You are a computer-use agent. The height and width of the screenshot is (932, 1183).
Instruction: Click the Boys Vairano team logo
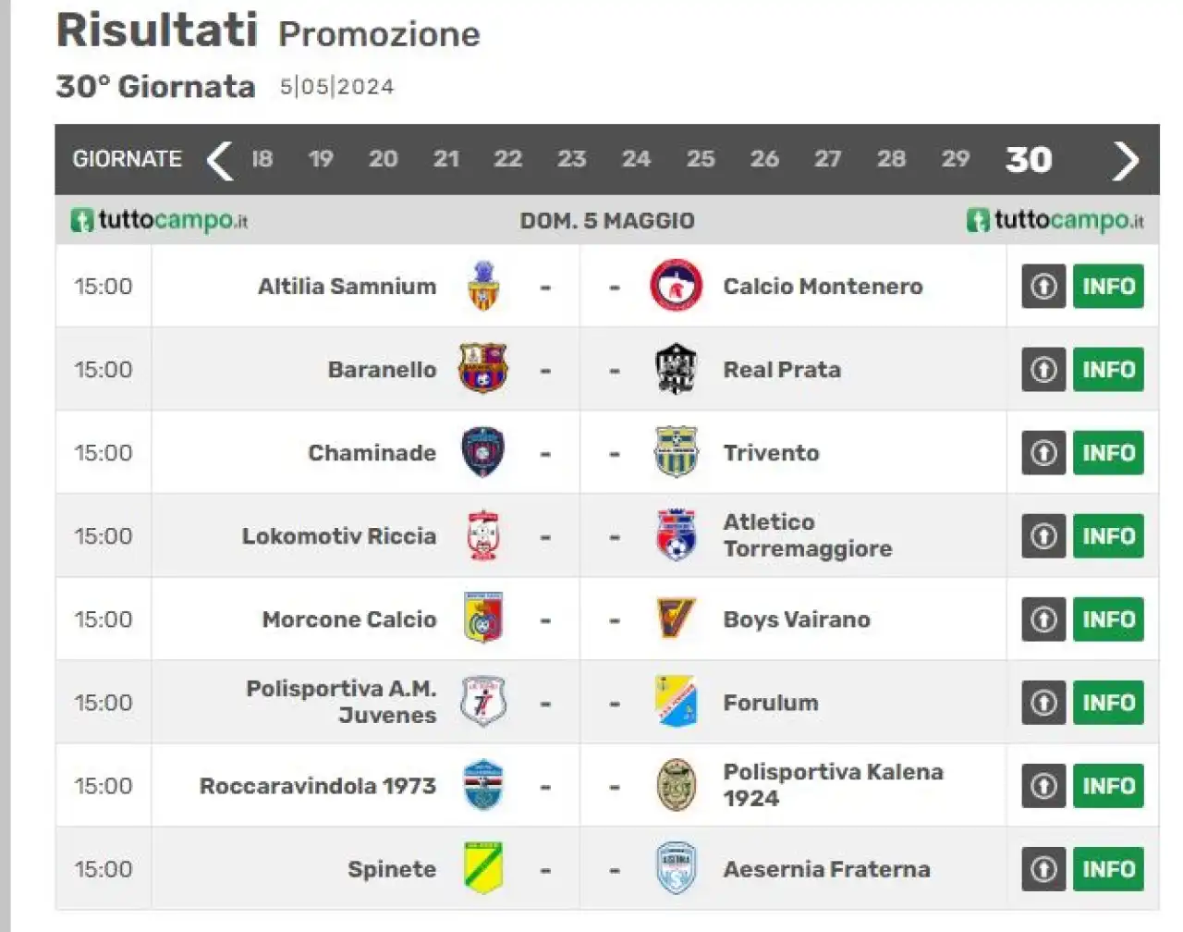click(676, 619)
